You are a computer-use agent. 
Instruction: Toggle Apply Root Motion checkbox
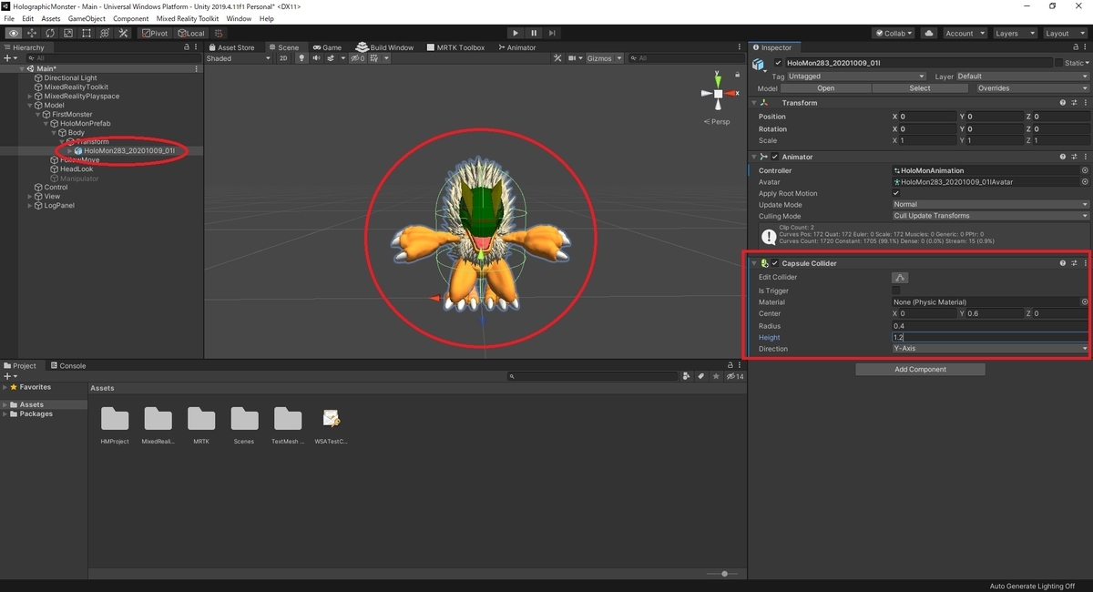coord(896,193)
